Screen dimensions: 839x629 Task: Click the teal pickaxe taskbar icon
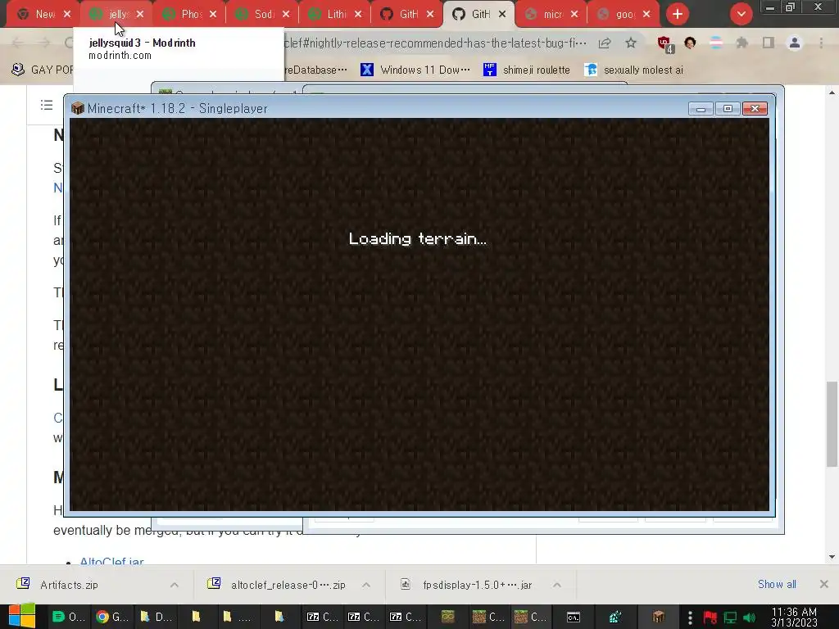coord(615,618)
